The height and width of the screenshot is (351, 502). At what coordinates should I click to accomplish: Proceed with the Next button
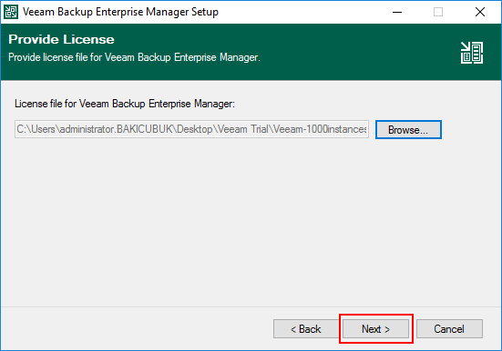(x=375, y=328)
